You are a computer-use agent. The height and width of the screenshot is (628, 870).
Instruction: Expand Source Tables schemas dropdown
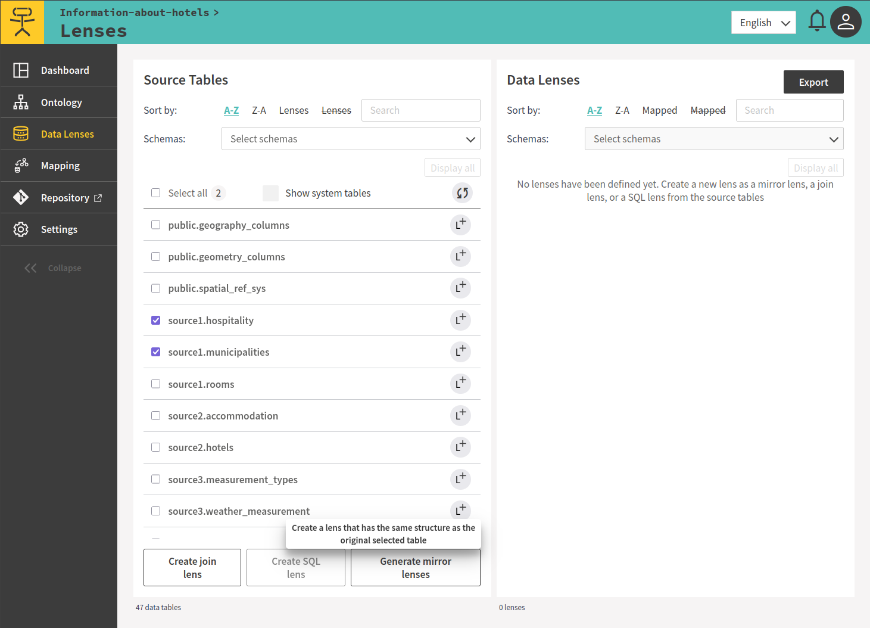click(x=351, y=139)
